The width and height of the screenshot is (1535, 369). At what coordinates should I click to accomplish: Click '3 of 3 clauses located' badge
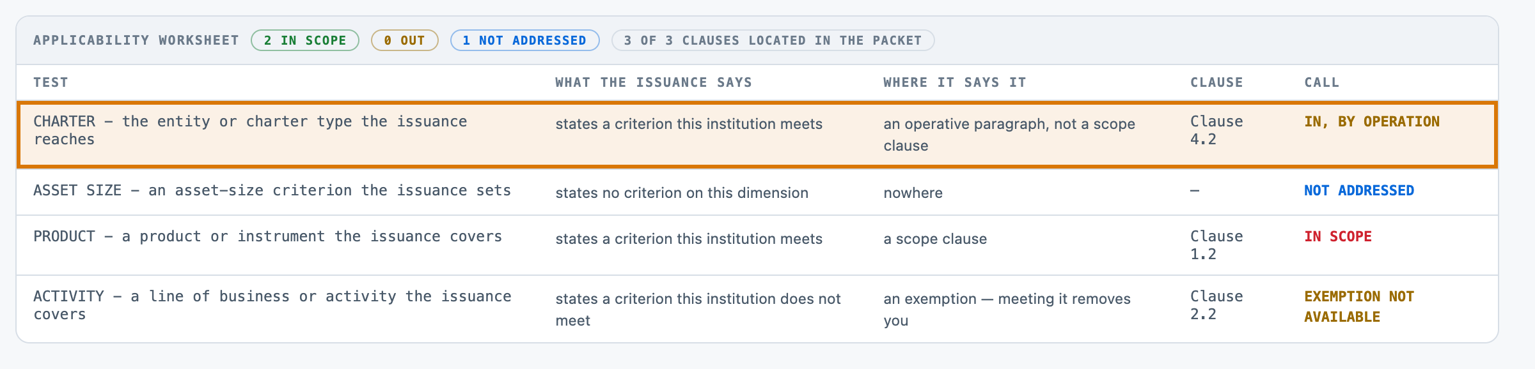tap(773, 40)
